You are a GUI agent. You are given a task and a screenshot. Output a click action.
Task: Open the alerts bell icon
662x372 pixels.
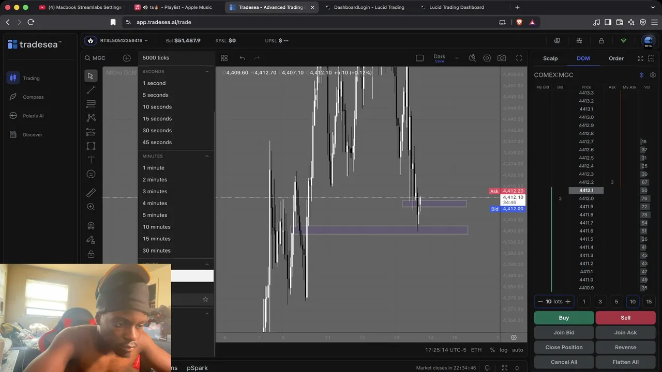pyautogui.click(x=487, y=368)
